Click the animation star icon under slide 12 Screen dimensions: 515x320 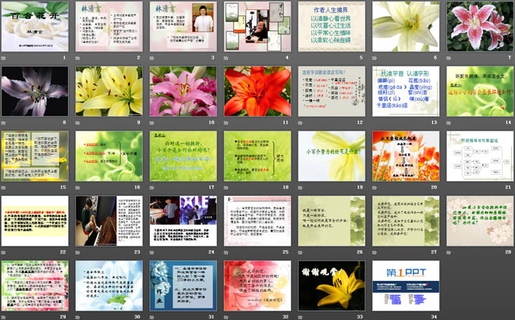[x=300, y=123]
